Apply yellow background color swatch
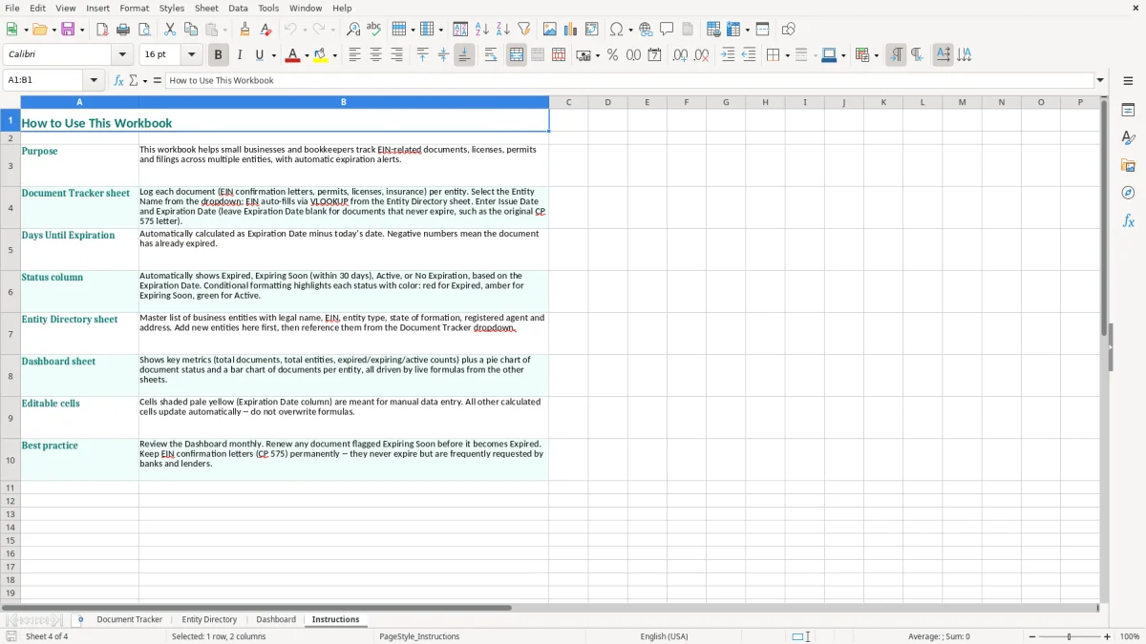Image resolution: width=1146 pixels, height=644 pixels. [322, 55]
